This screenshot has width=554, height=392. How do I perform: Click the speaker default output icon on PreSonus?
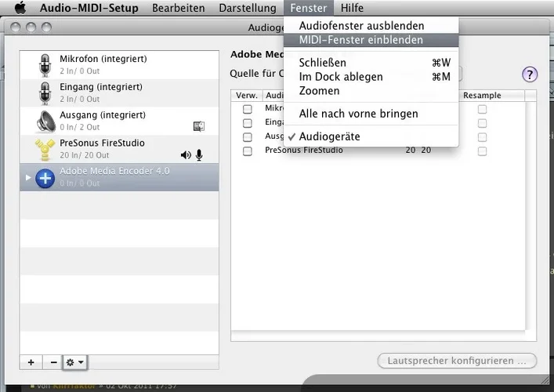click(186, 154)
